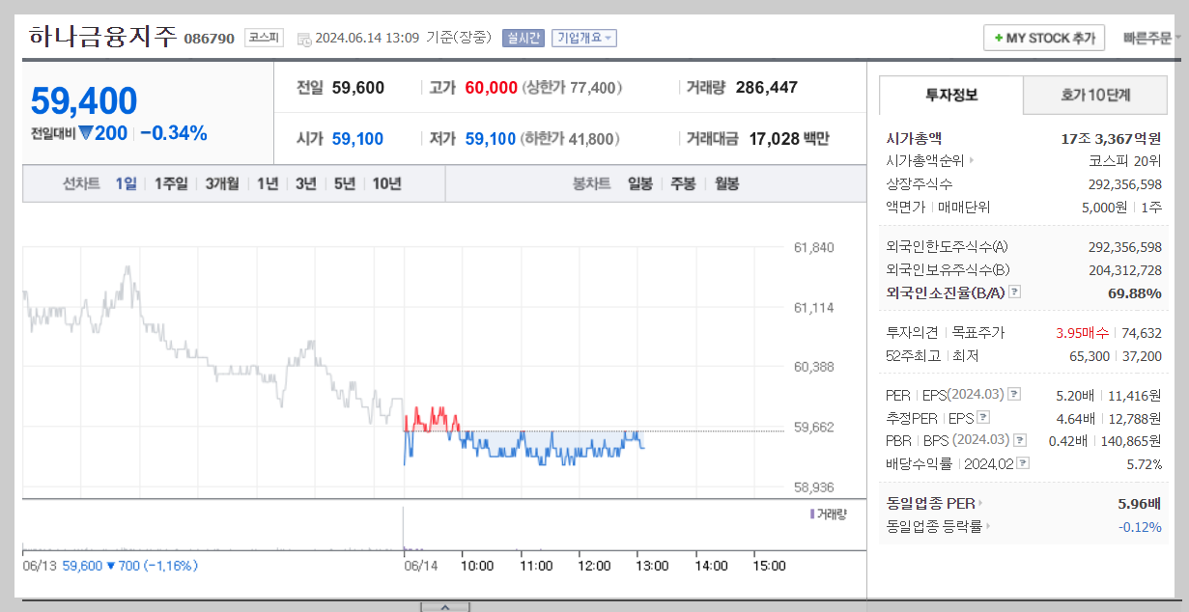Switch to the 투자정보 tab
This screenshot has width=1189, height=612.
coord(951,95)
